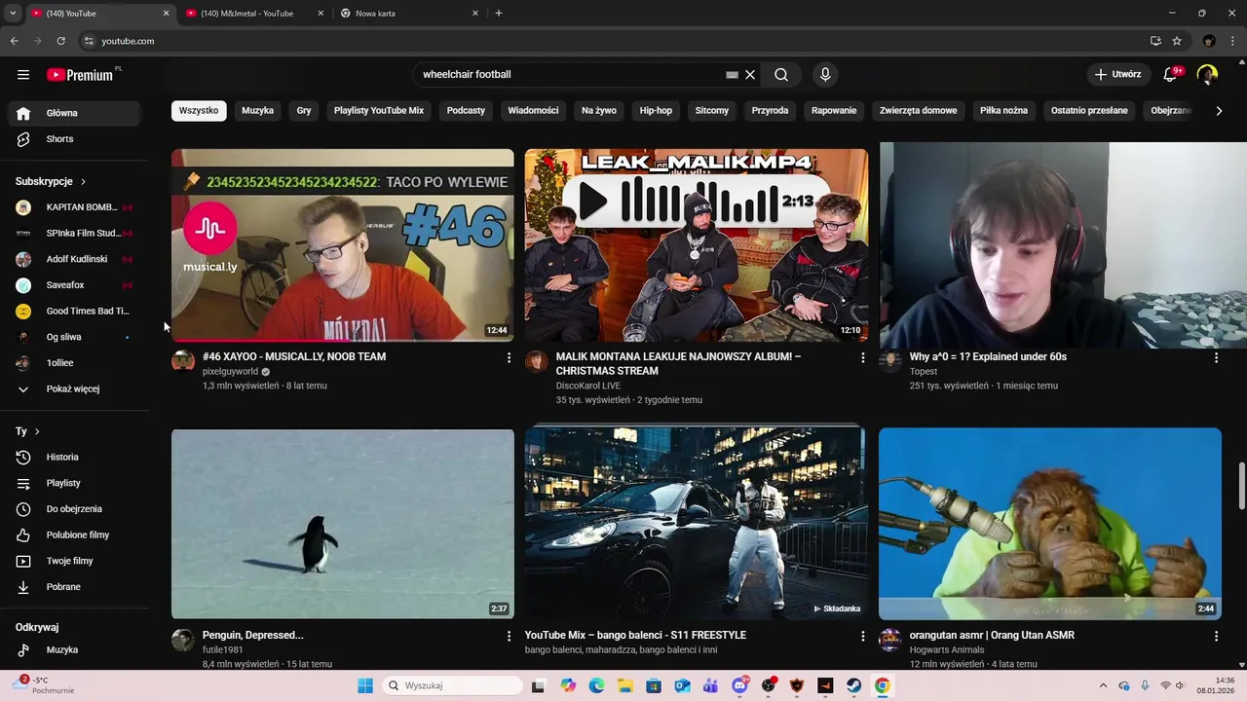Open options menu for Penguin, Depressed video
The image size is (1247, 701).
click(509, 636)
